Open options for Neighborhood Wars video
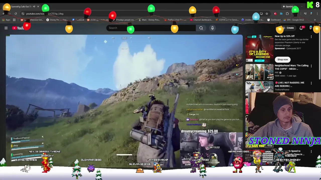Screen dimensions: 321x180 311,66
